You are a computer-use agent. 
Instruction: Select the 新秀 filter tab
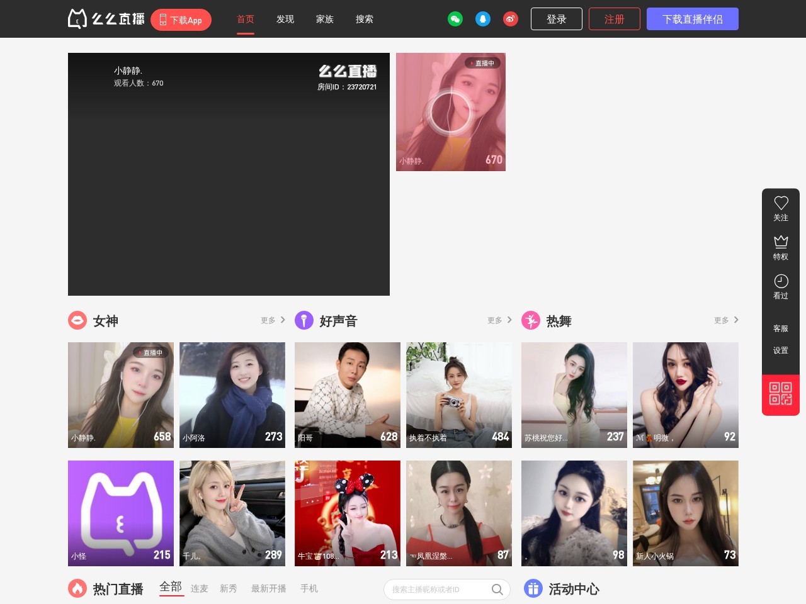[229, 588]
